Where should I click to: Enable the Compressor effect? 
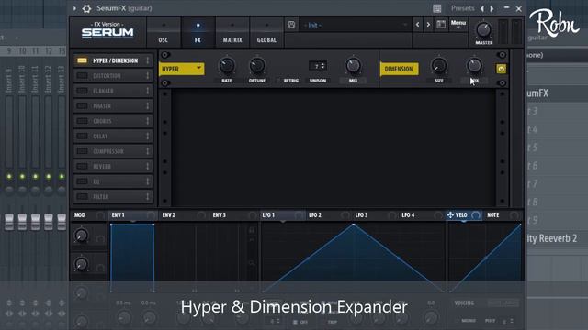pos(82,151)
